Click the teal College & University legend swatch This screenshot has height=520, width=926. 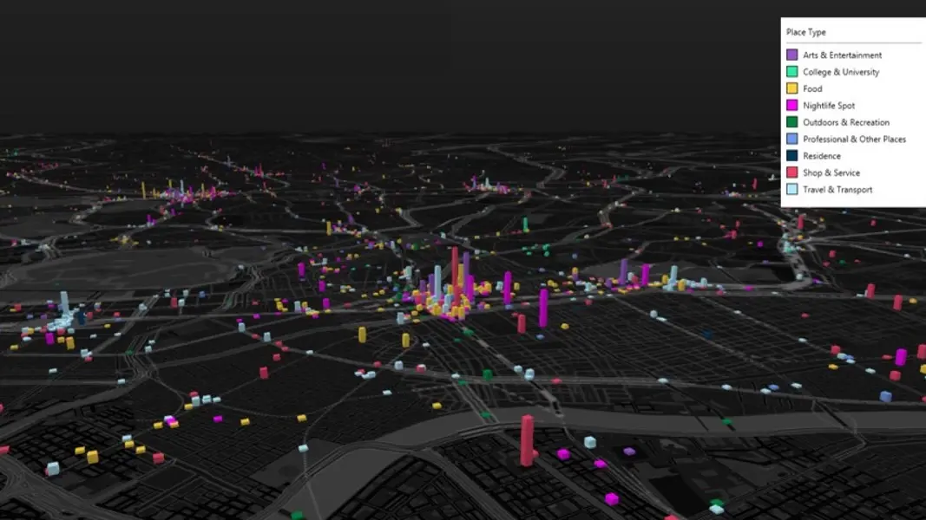click(792, 72)
